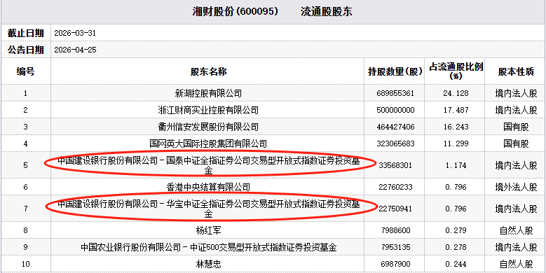
Task: Click the share count 689855361
Action: [x=395, y=94]
